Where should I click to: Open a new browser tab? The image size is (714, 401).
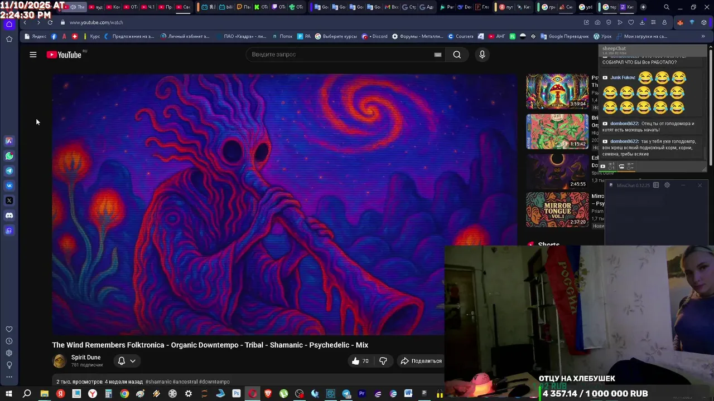pos(643,7)
